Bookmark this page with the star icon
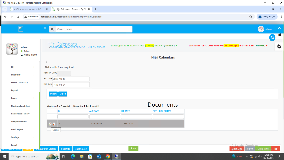 250,17
